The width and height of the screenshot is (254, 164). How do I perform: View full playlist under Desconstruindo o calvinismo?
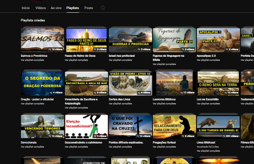tap(76, 147)
